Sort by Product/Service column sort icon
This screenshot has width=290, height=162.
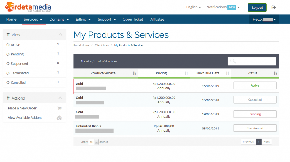pos(134,73)
